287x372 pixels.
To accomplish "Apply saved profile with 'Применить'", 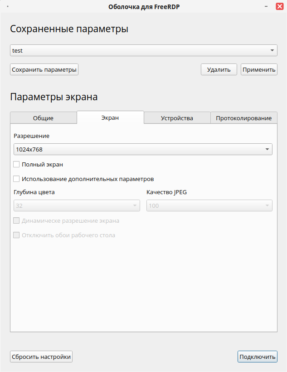I will coord(259,69).
